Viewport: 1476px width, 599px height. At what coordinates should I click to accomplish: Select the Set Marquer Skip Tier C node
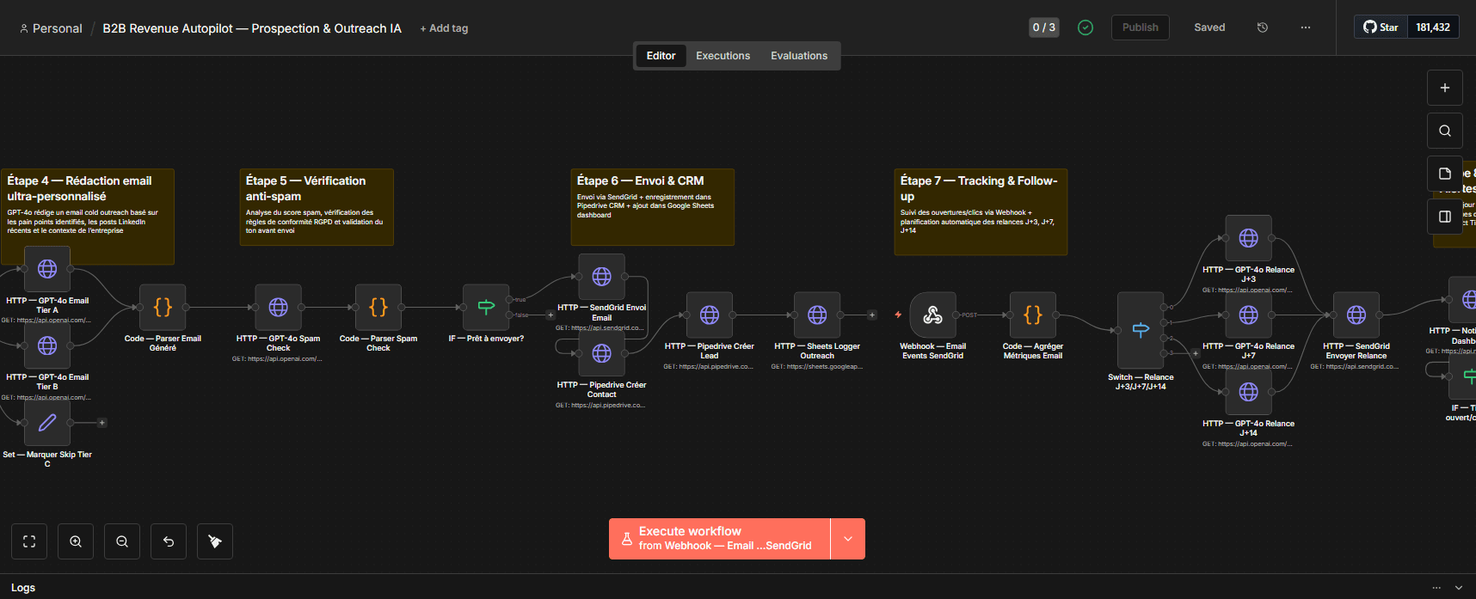[x=47, y=423]
